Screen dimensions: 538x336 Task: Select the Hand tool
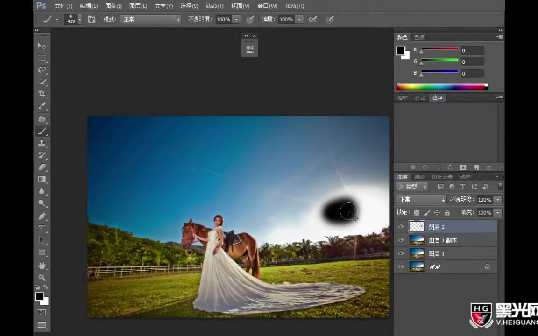tap(42, 266)
